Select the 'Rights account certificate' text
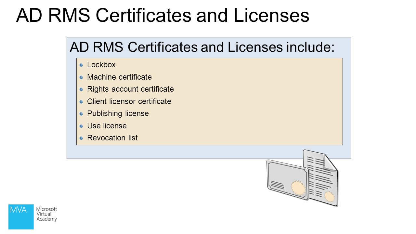 click(130, 89)
